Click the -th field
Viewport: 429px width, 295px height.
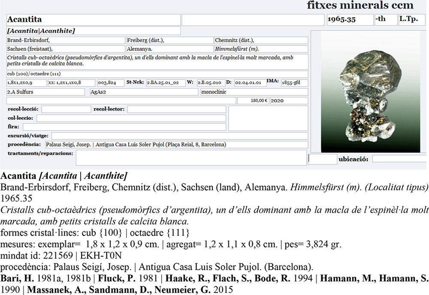click(x=386, y=20)
